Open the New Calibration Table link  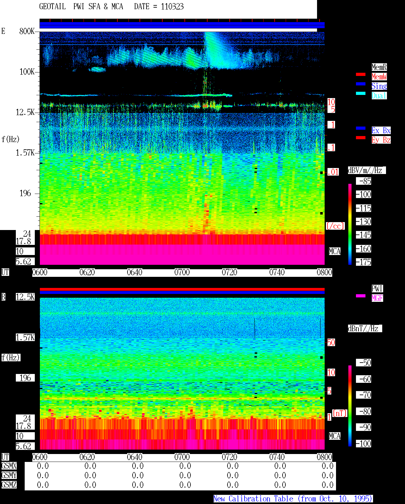[293, 499]
